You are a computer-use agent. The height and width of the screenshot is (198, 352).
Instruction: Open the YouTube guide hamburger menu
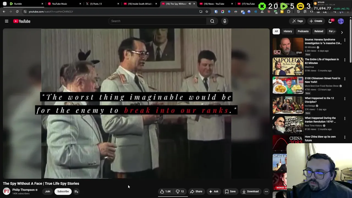coord(7,21)
